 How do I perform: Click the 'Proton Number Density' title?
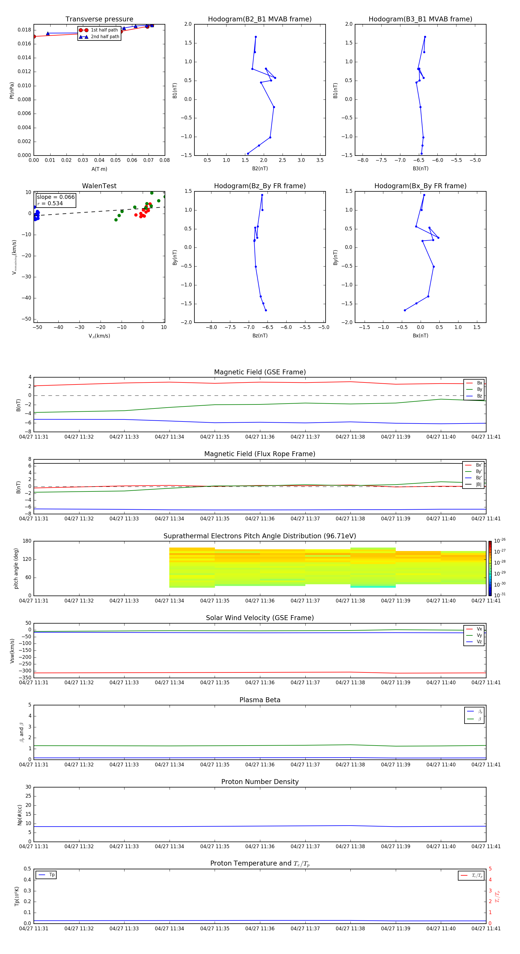pyautogui.click(x=260, y=782)
